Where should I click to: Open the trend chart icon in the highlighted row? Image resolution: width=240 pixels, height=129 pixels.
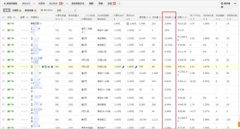(x=49, y=67)
